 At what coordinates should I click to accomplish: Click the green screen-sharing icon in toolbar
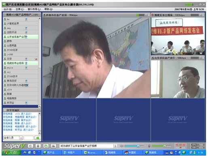(46, 146)
